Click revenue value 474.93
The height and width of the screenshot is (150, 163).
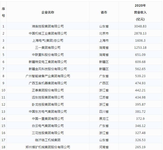pos(140,83)
